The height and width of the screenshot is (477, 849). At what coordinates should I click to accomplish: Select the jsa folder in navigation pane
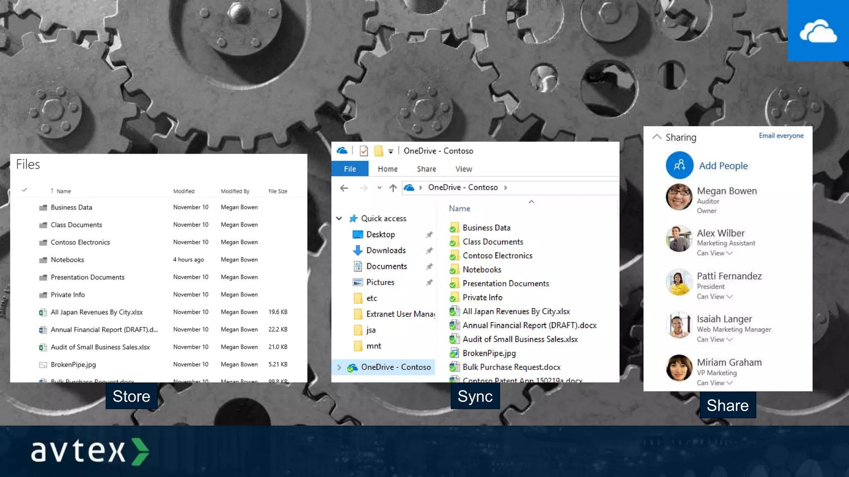pos(371,330)
